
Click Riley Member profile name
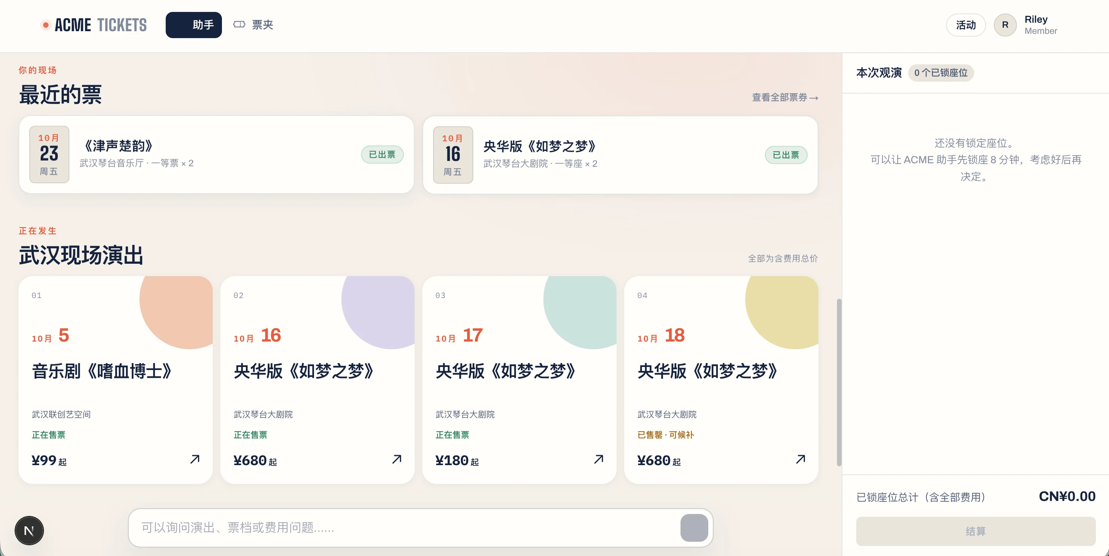pos(1040,25)
